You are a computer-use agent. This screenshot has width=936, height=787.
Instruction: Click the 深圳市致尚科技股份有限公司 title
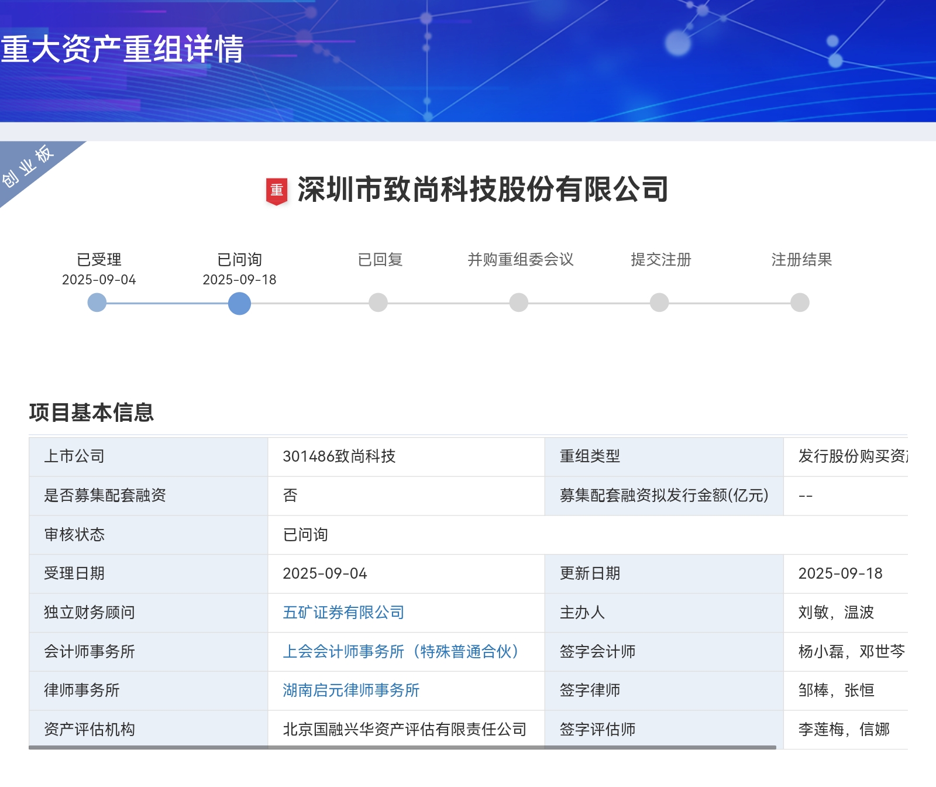point(483,190)
